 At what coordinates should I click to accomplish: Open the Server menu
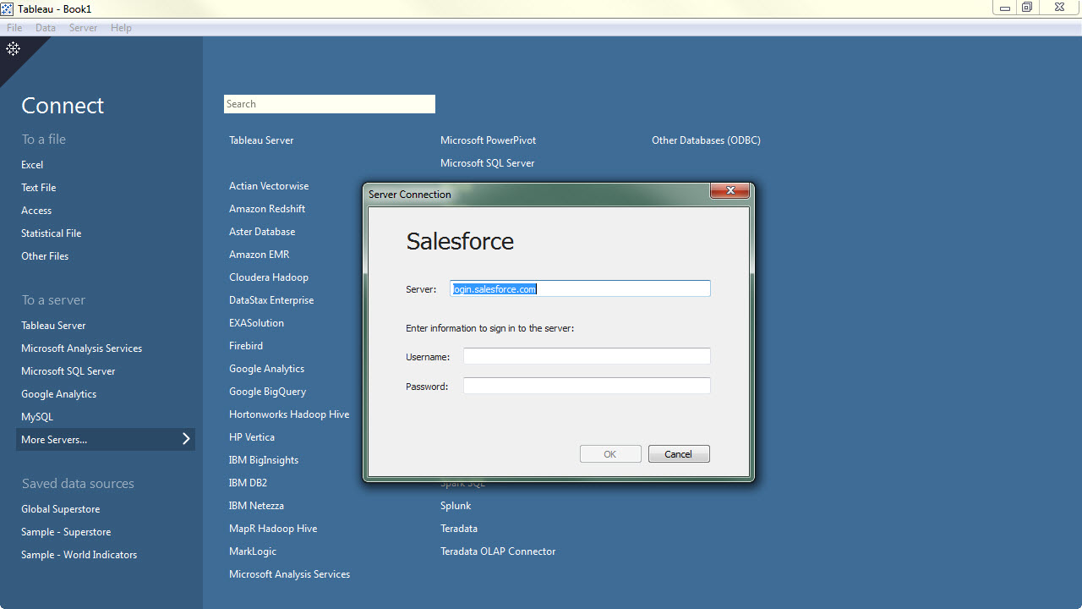pos(83,28)
